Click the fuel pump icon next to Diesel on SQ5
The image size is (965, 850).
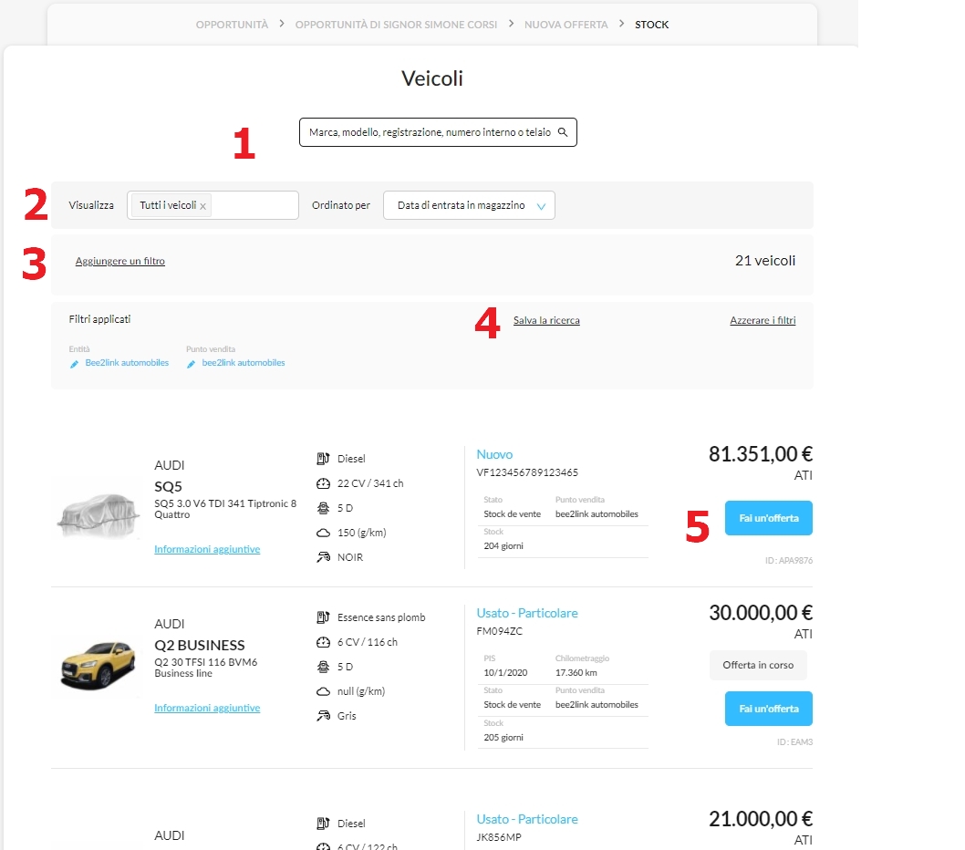click(x=323, y=459)
